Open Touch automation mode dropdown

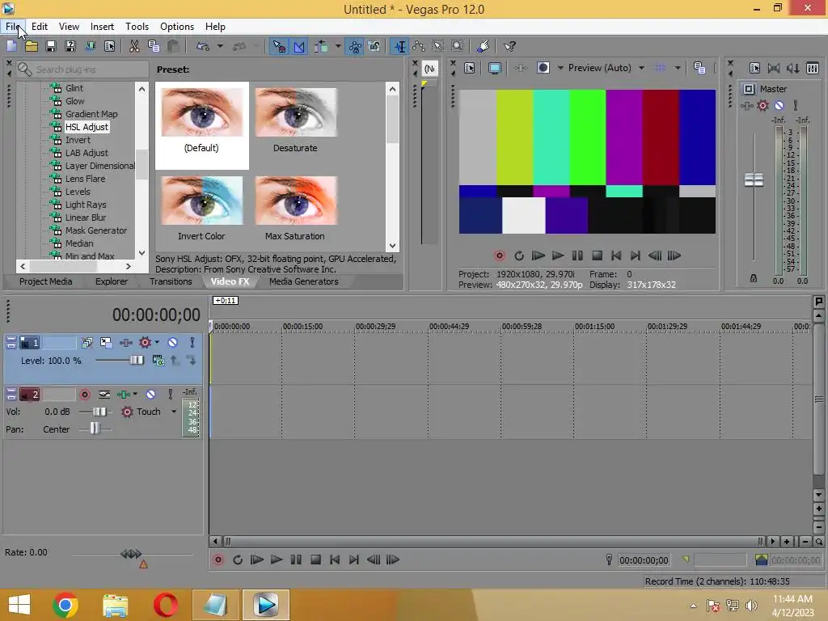174,412
